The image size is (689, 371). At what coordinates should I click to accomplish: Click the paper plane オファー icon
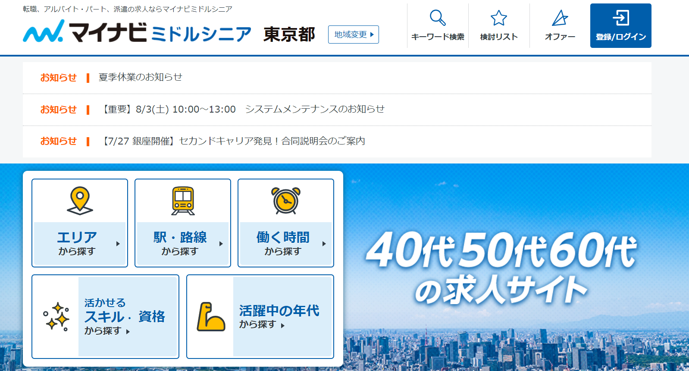point(560,18)
